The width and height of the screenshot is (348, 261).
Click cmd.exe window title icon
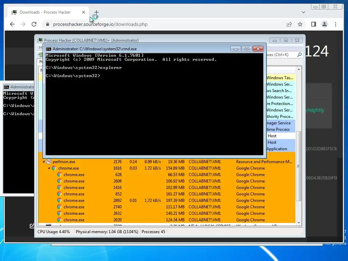coord(48,49)
